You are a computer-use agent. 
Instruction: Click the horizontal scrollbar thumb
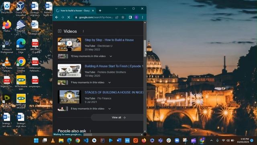(88, 135)
